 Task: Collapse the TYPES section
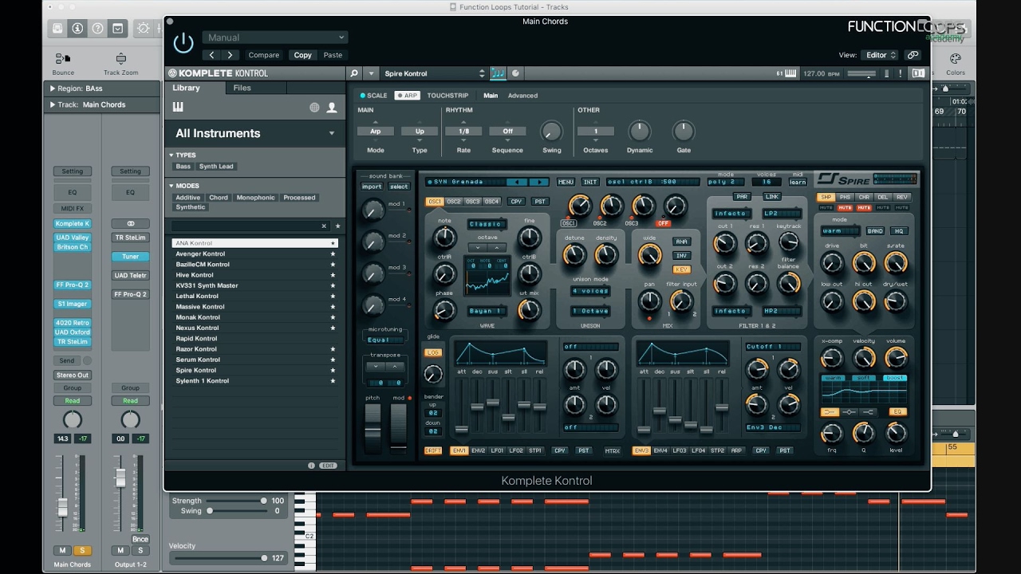coord(171,155)
